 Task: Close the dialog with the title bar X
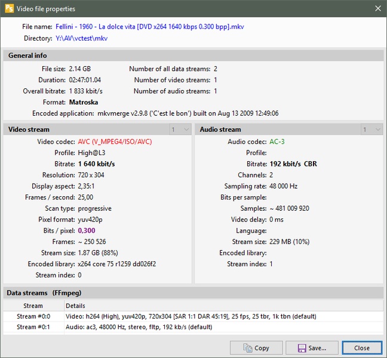[377, 9]
